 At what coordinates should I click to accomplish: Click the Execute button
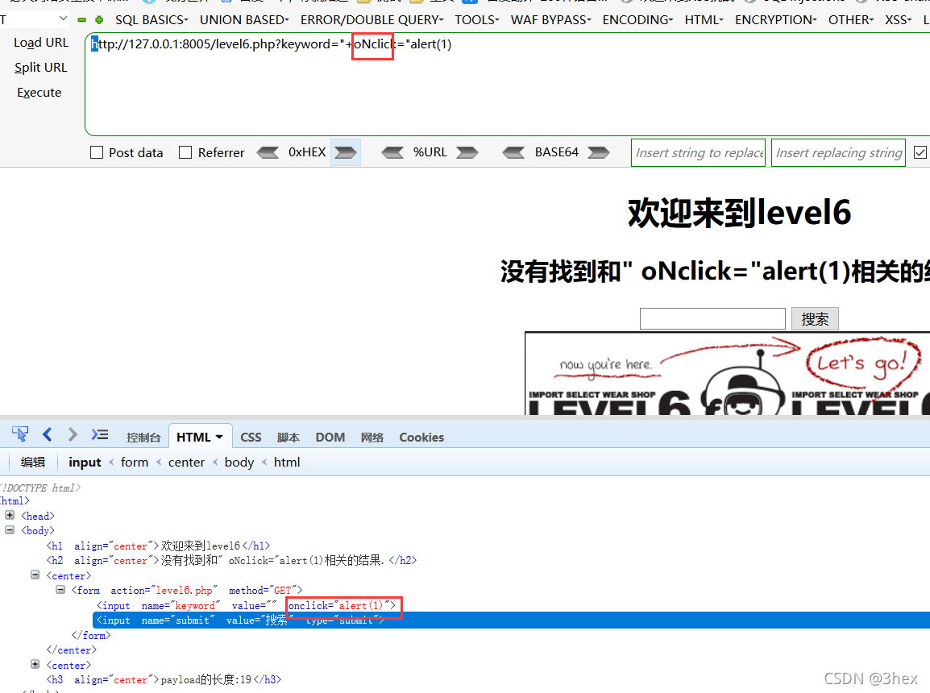pyautogui.click(x=39, y=93)
